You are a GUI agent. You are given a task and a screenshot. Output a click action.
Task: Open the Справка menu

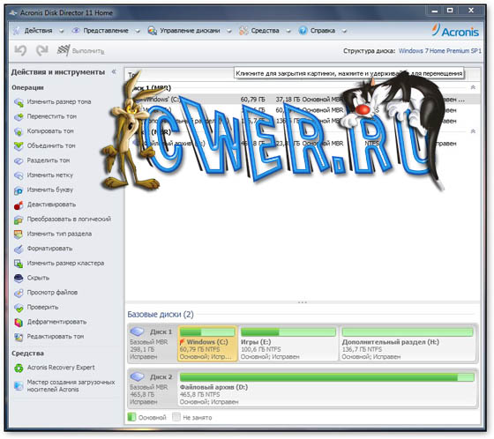click(323, 31)
